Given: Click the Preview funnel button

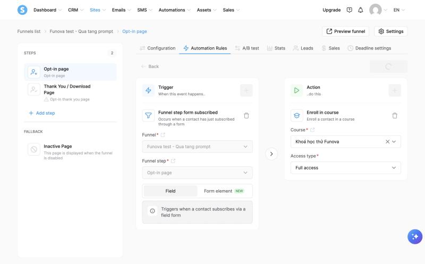Looking at the screenshot, I should click(x=346, y=31).
